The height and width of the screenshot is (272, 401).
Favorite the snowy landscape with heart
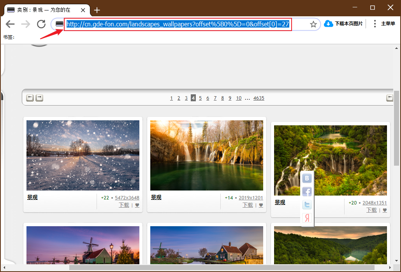click(137, 205)
